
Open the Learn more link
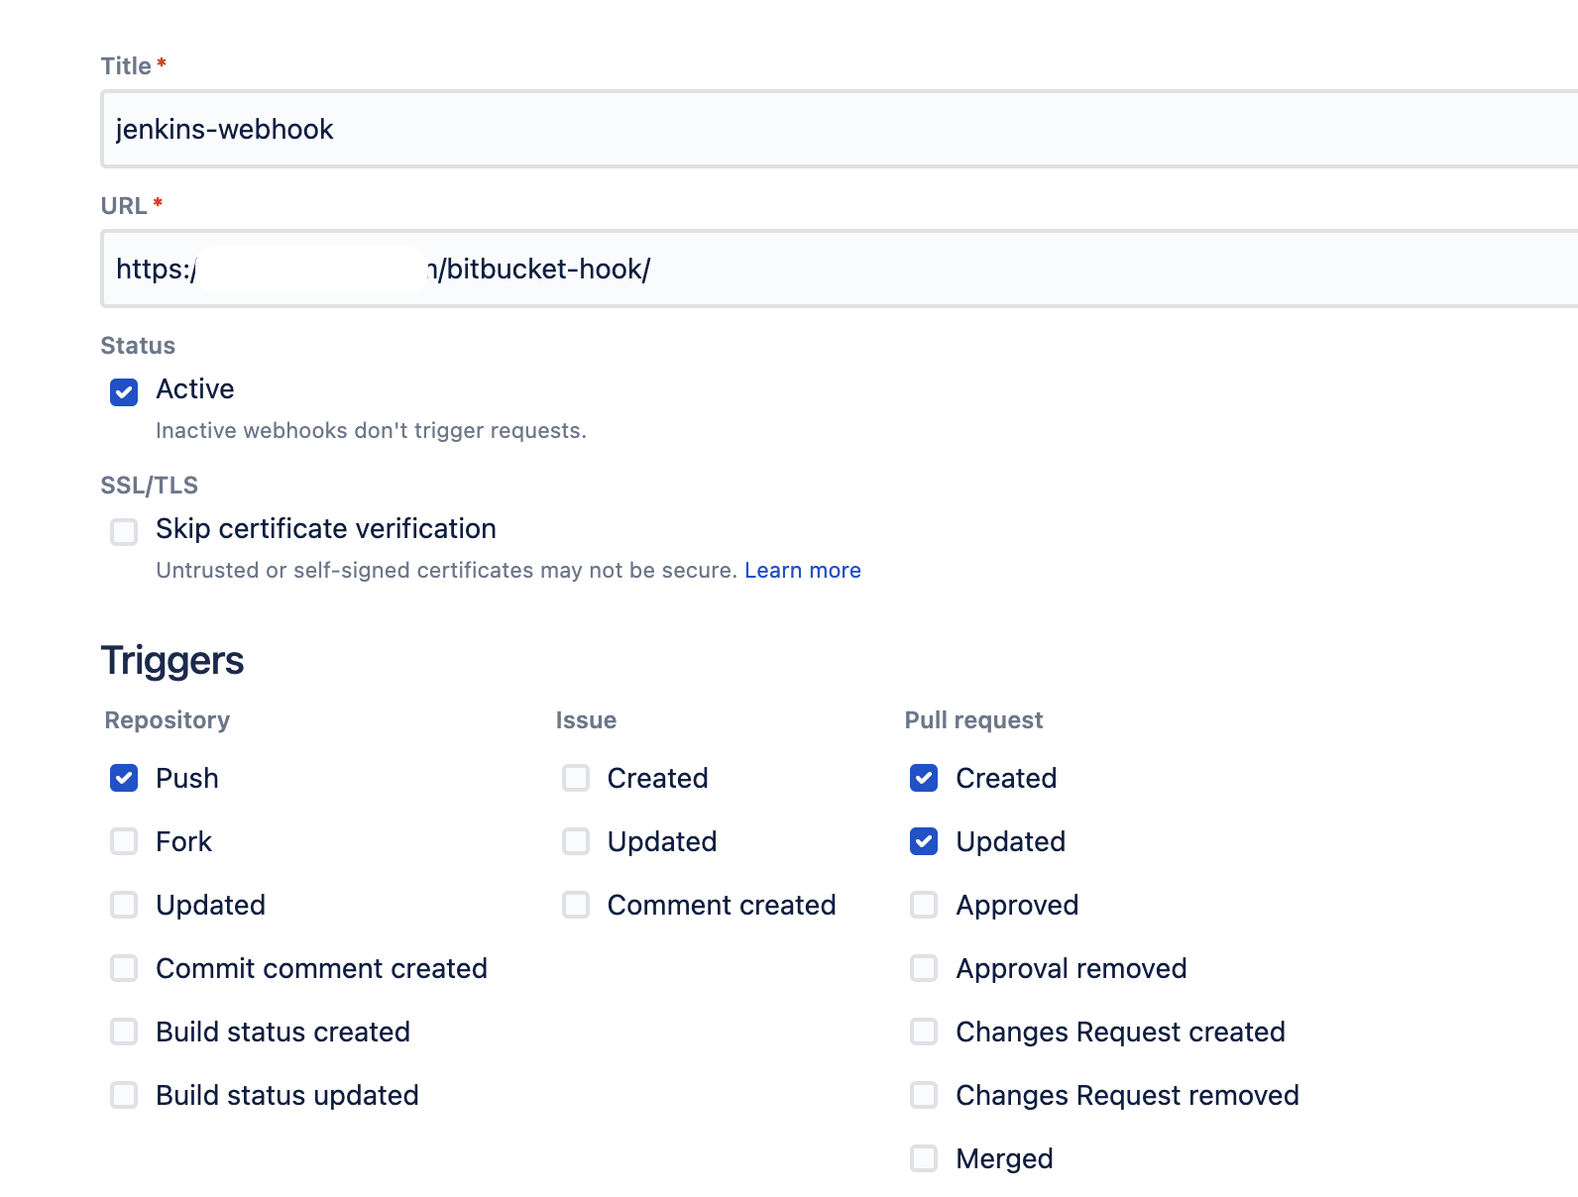pos(802,571)
